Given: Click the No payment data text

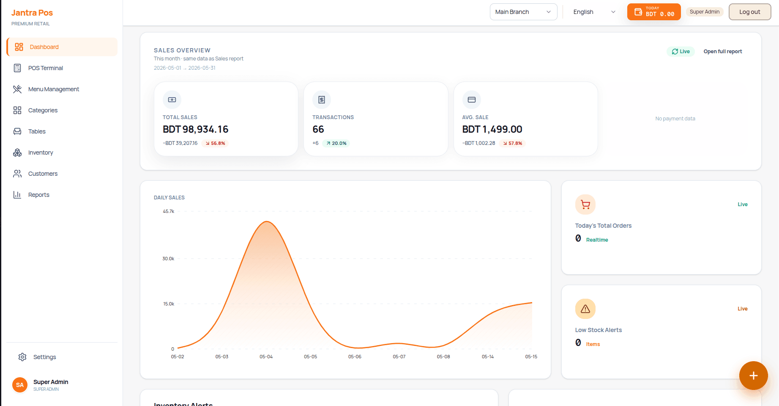Looking at the screenshot, I should [x=675, y=119].
